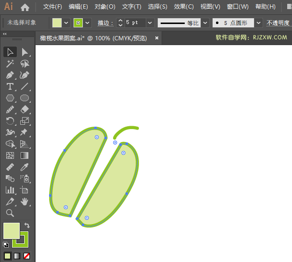Open the 文件(F) menu
Viewport: 292px width, 262px height.
(52, 7)
